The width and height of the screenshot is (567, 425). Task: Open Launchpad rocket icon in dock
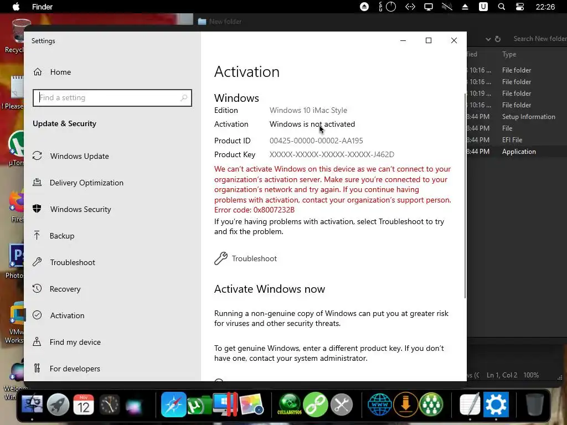coord(58,404)
